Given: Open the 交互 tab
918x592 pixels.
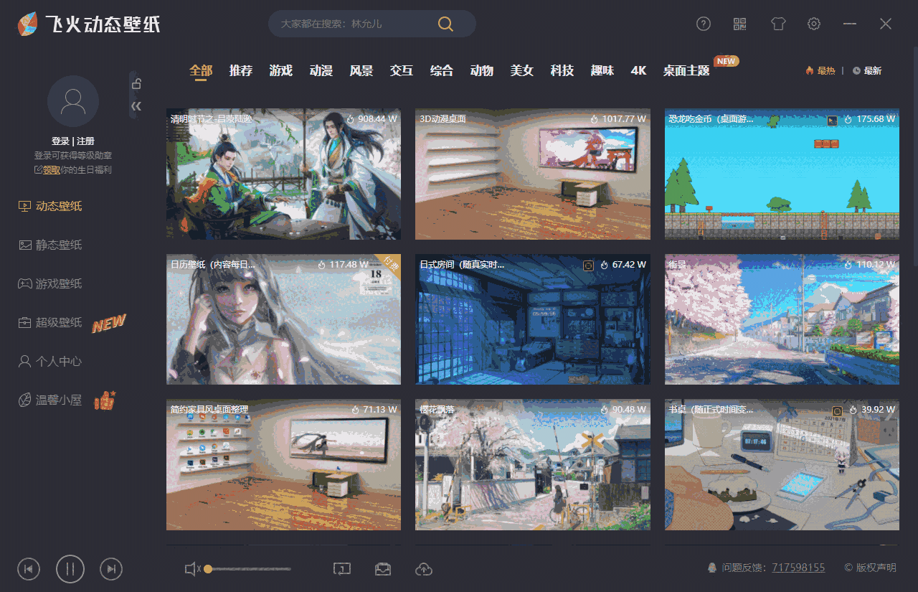Looking at the screenshot, I should click(402, 70).
